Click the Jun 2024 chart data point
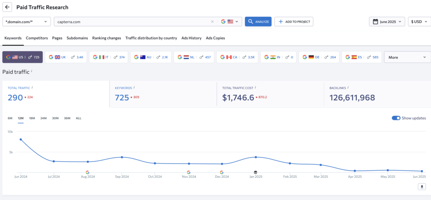The width and height of the screenshot is (431, 200). [x=21, y=140]
